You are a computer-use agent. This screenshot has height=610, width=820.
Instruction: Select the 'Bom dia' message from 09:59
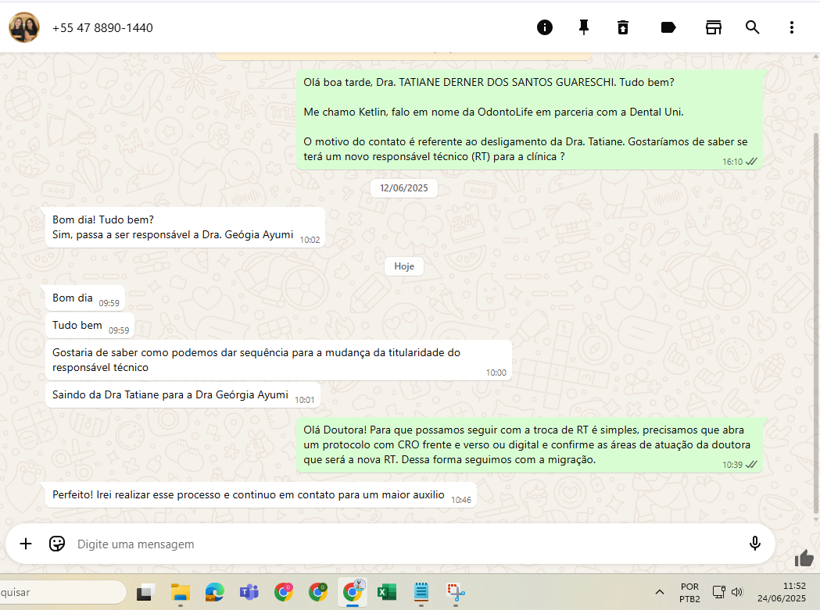(x=85, y=298)
